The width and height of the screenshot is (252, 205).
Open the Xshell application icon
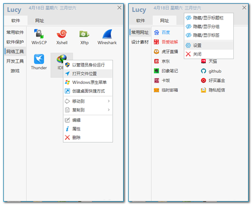point(61,34)
